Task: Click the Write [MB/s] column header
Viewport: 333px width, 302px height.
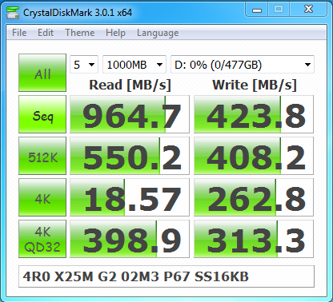Action: pos(255,85)
